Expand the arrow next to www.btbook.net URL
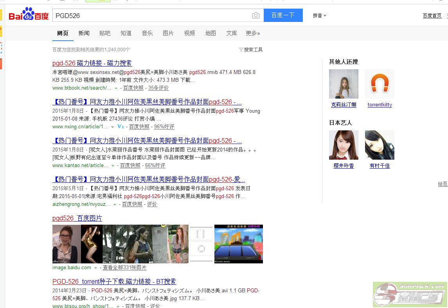Viewport: 448px width, 308px height. click(x=116, y=88)
